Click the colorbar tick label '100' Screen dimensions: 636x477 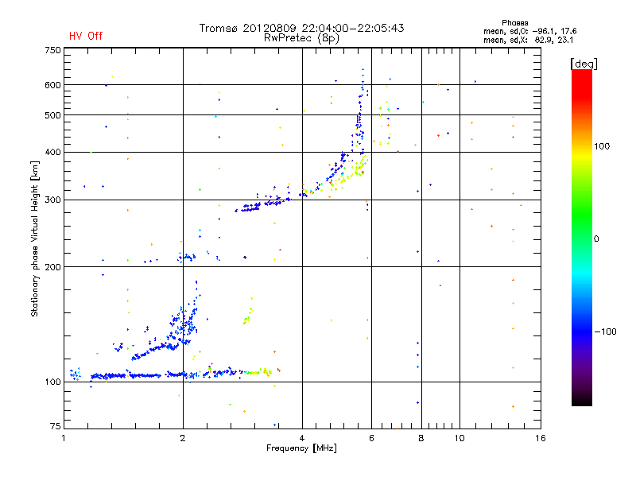click(x=602, y=146)
